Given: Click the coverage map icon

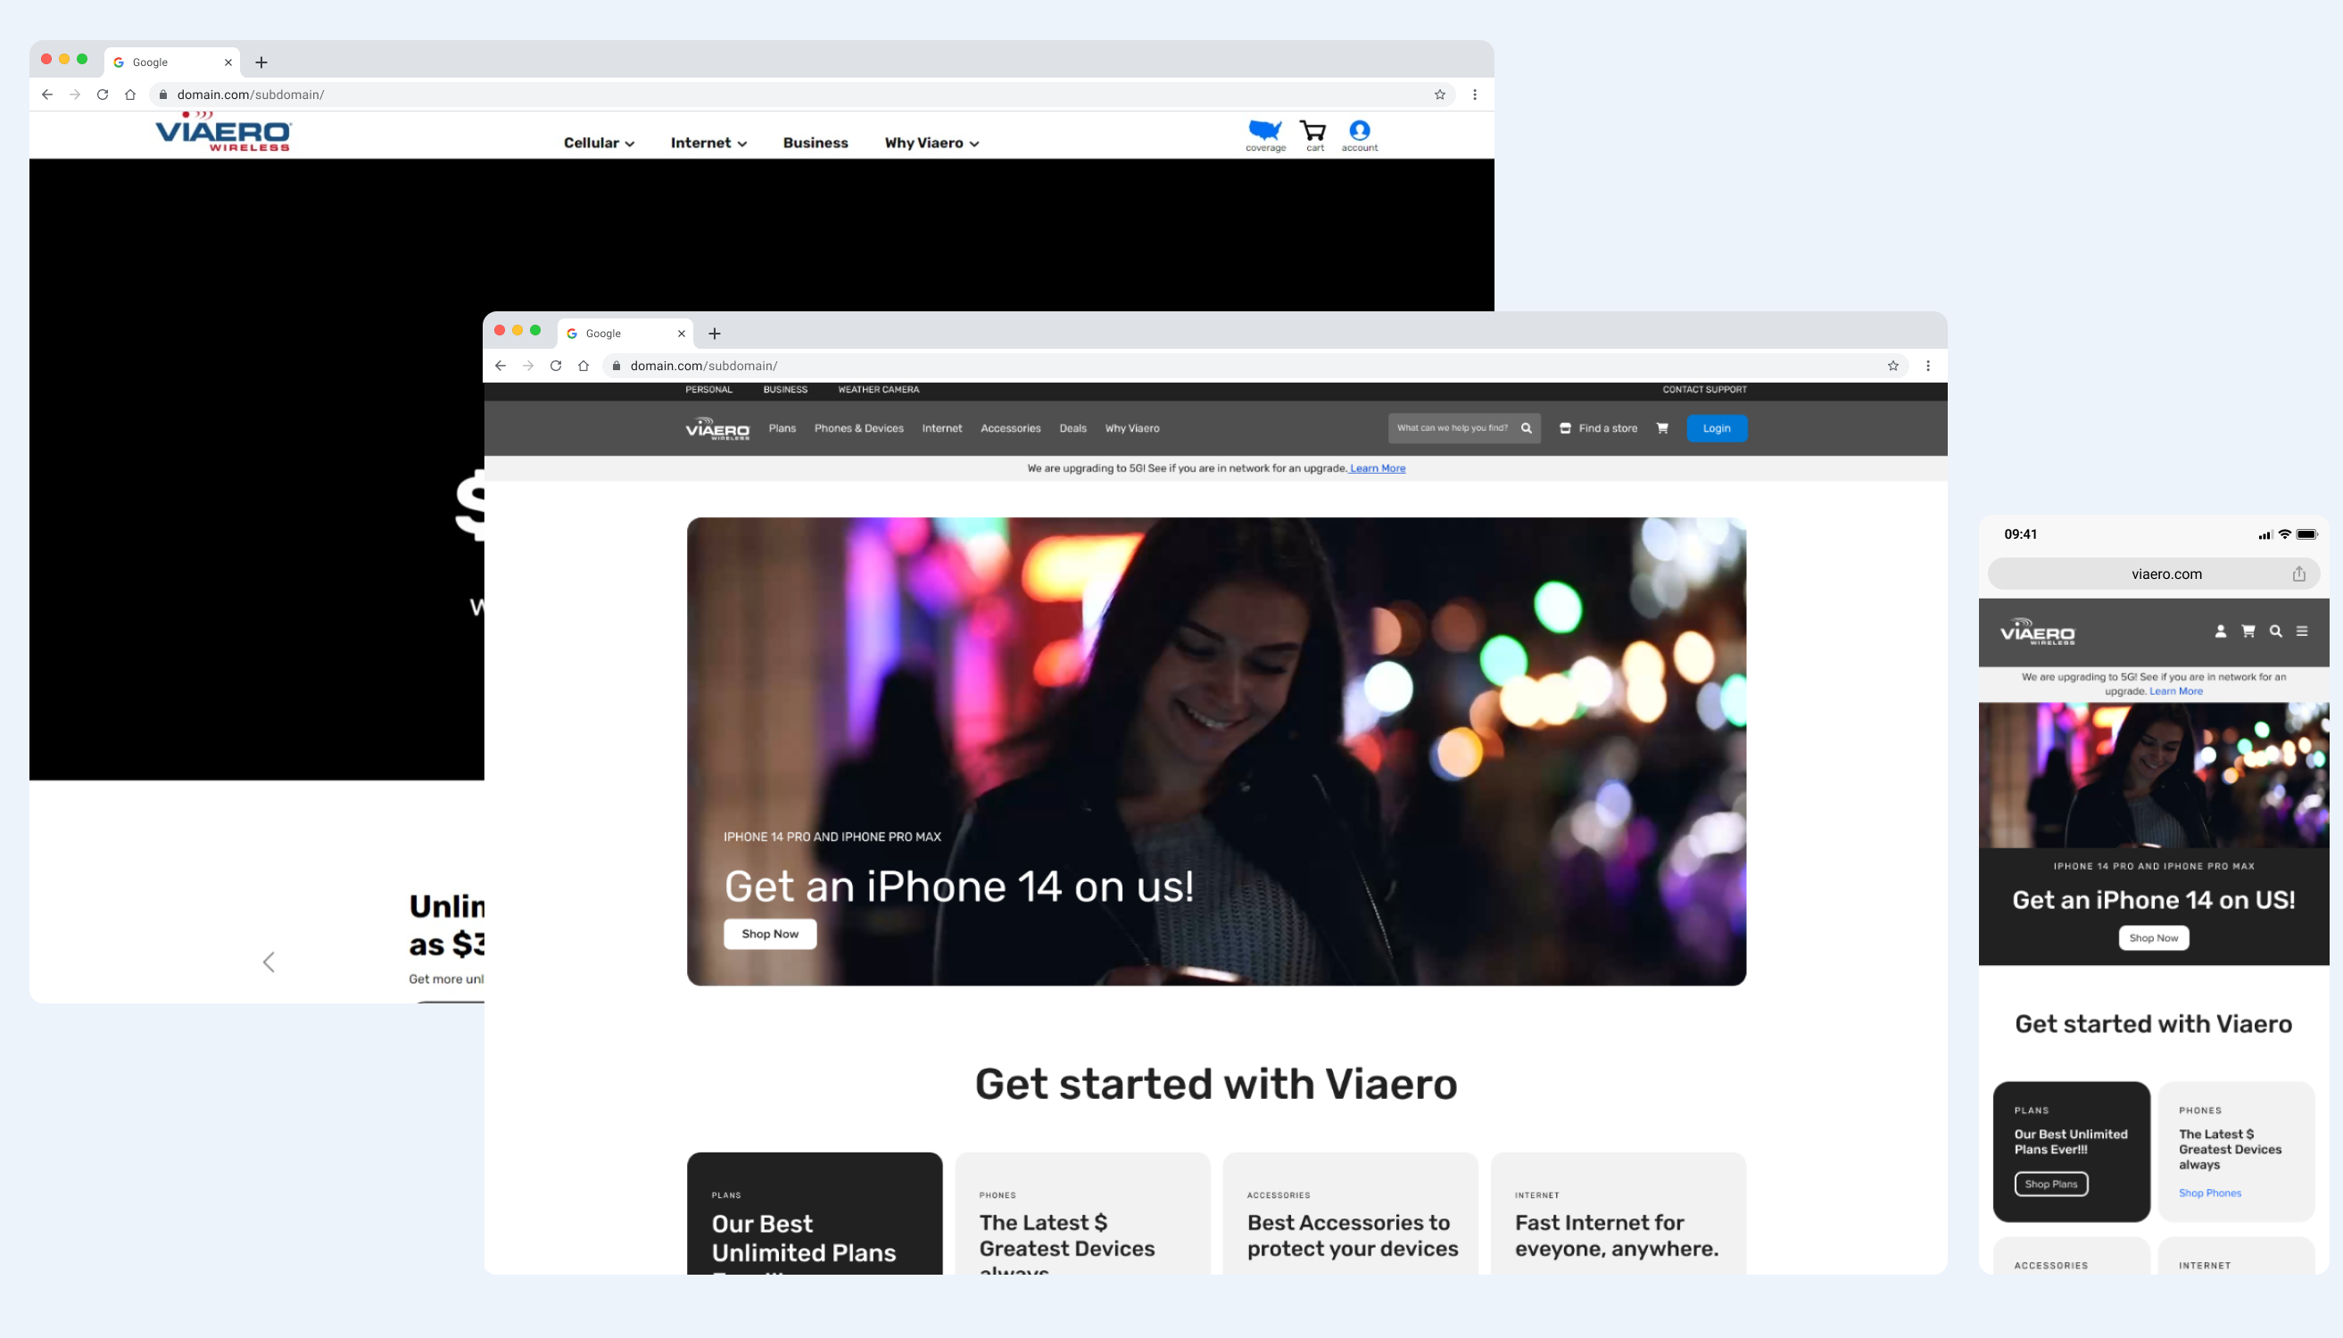Looking at the screenshot, I should click(1266, 132).
